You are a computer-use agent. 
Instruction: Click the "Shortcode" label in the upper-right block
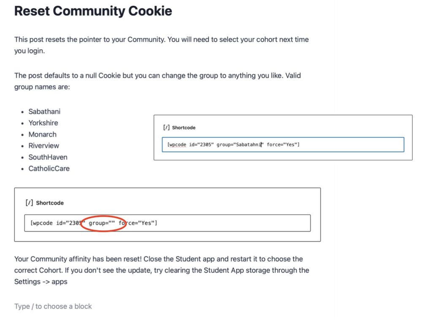[x=184, y=128]
